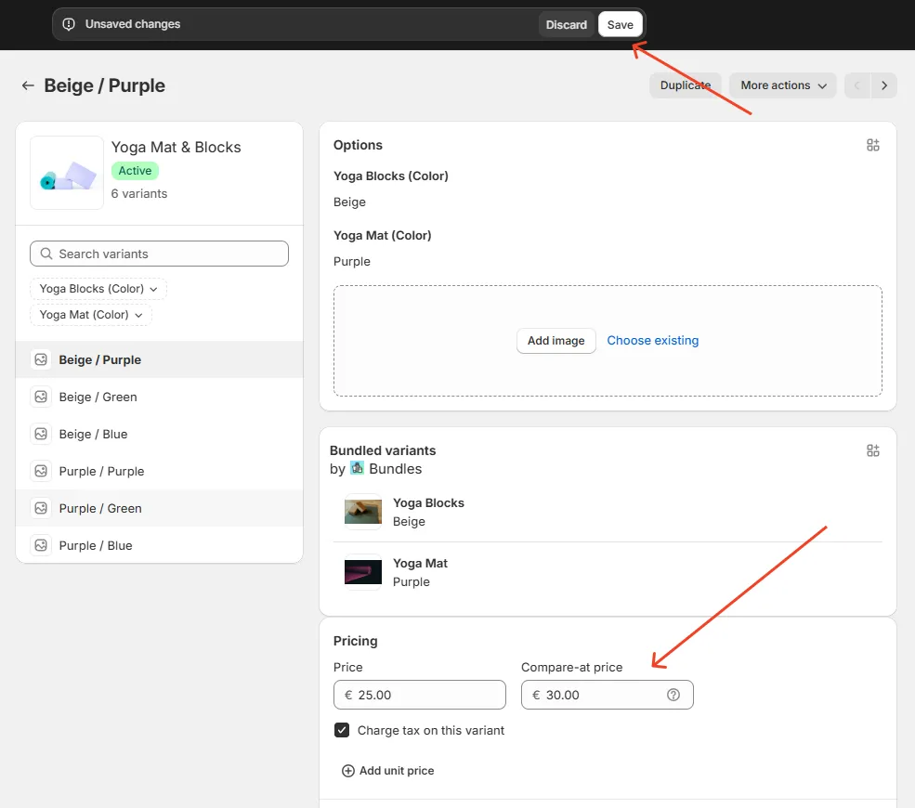This screenshot has width=915, height=808.
Task: Click inside the Price input field
Action: coord(418,694)
